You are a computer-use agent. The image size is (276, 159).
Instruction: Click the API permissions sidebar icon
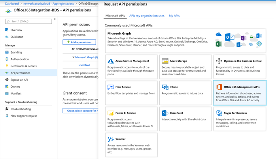click(x=7, y=73)
